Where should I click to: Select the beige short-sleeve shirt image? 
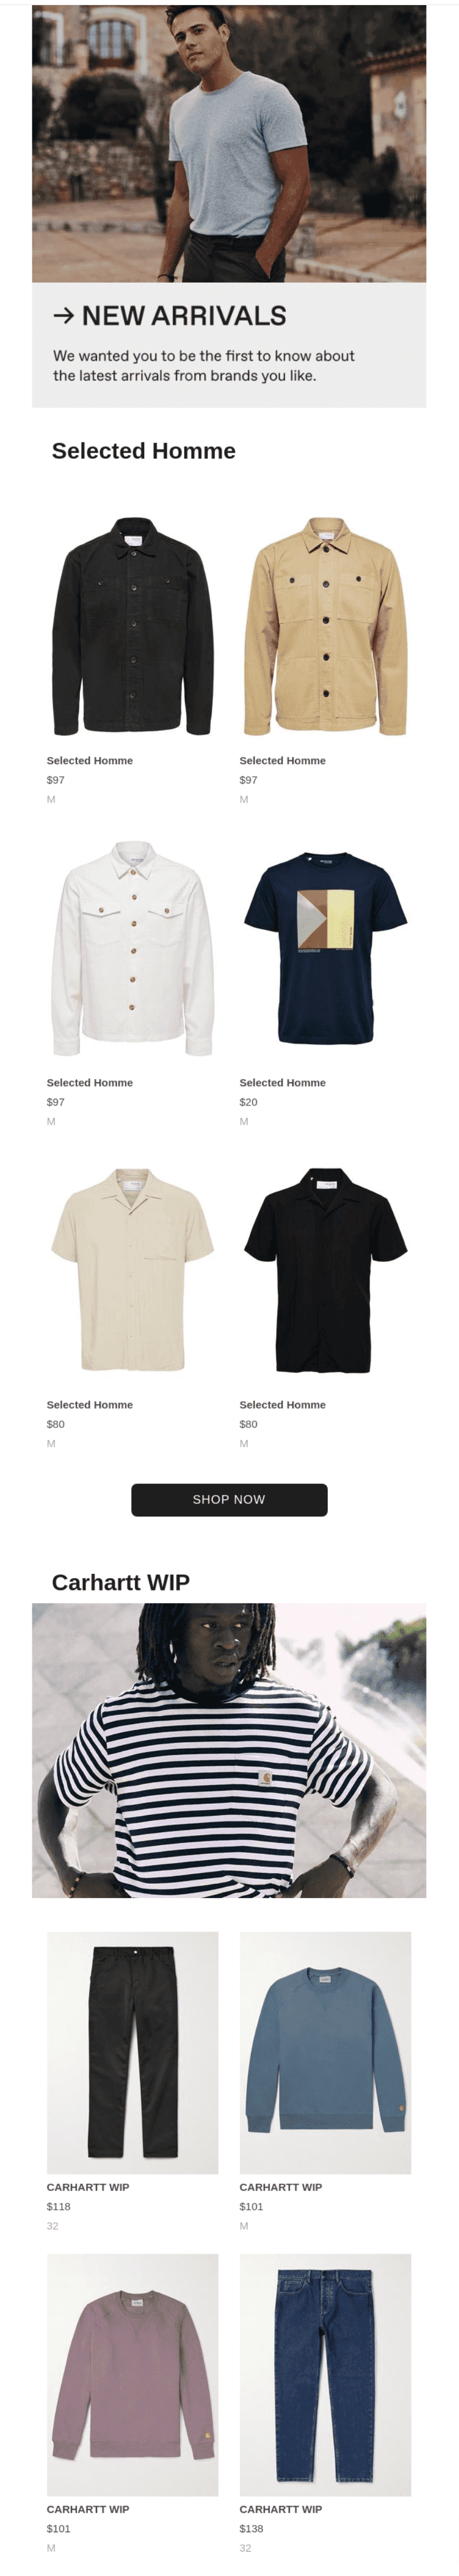pyautogui.click(x=133, y=1270)
